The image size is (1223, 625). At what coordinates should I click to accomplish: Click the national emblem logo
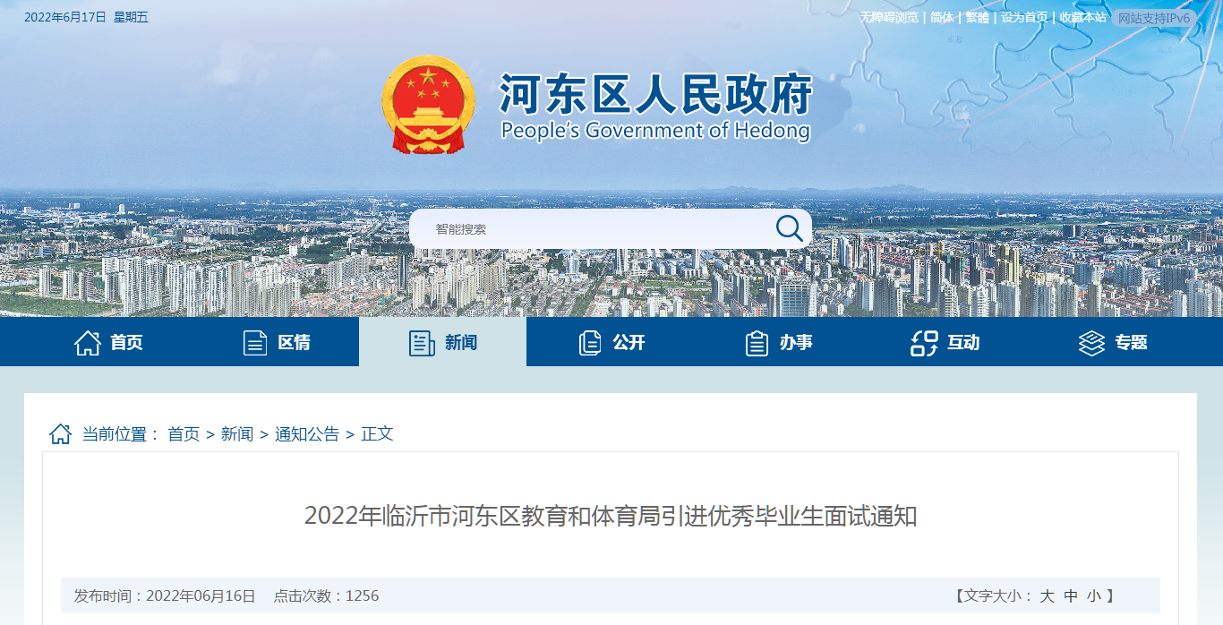[x=429, y=105]
